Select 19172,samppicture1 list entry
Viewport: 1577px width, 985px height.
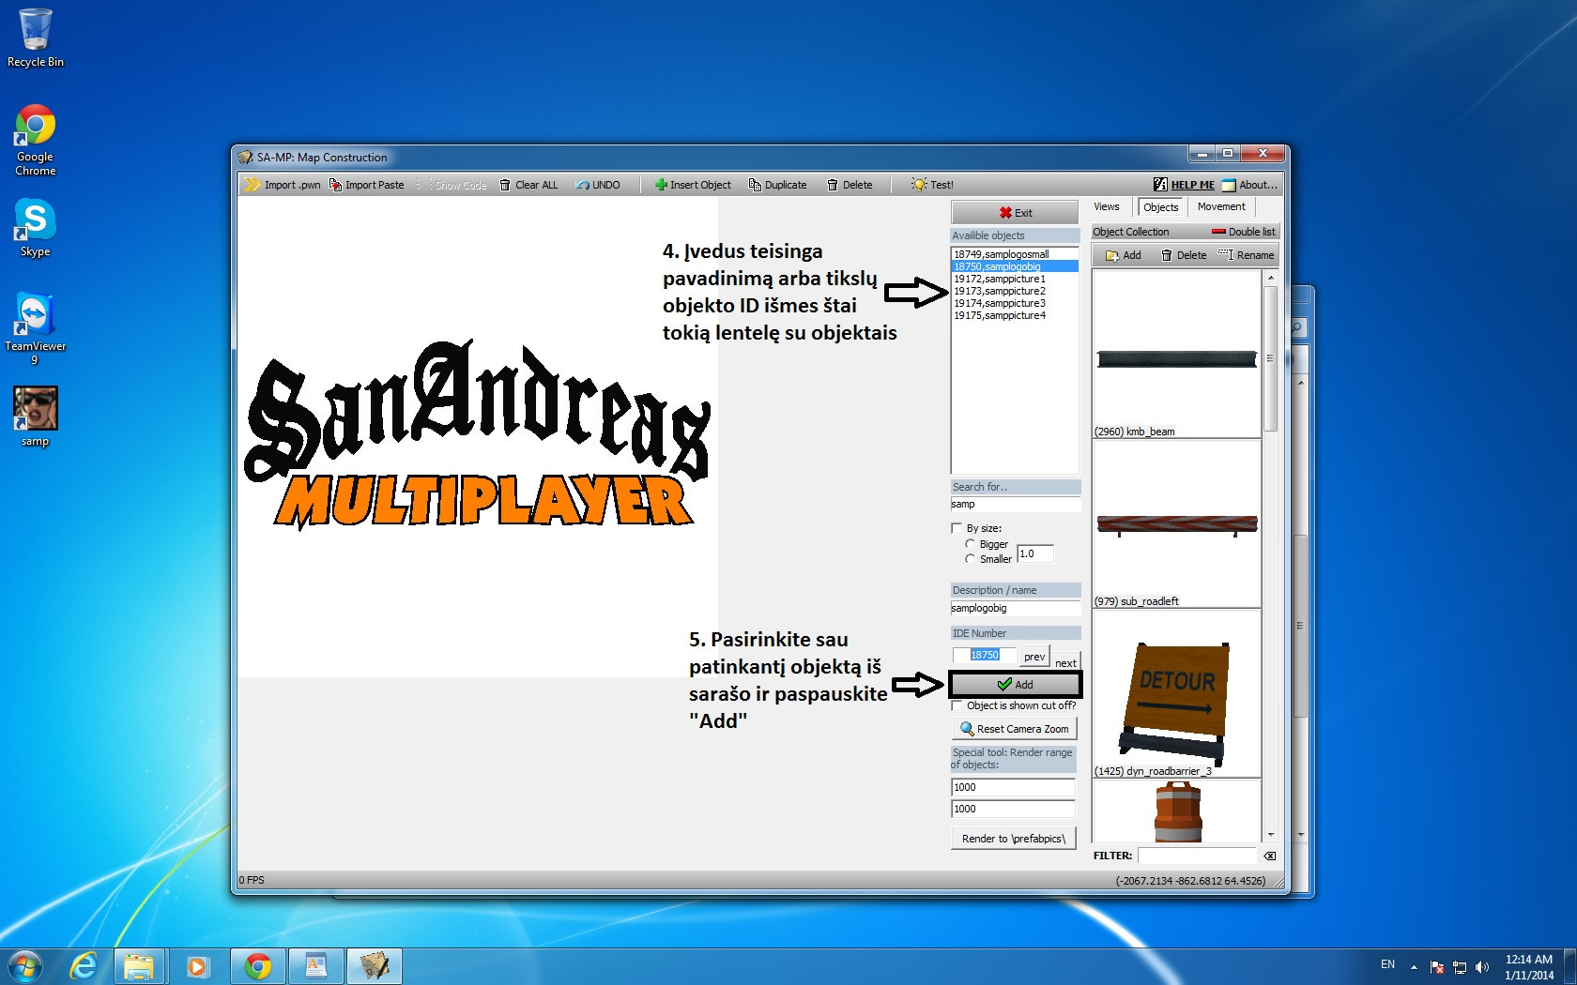click(1015, 279)
